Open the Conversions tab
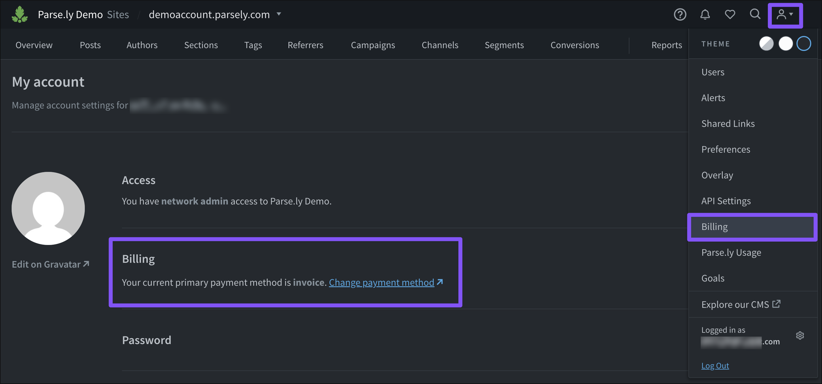The image size is (822, 384). (575, 45)
